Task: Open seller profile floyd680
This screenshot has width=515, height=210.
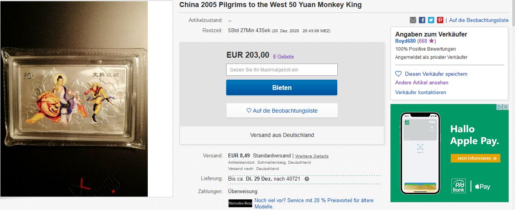Action: pos(405,41)
